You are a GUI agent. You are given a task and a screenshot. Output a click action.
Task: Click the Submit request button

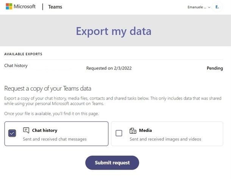(x=112, y=163)
